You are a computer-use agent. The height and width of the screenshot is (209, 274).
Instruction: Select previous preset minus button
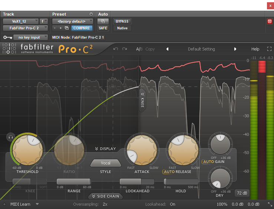(x=55, y=28)
